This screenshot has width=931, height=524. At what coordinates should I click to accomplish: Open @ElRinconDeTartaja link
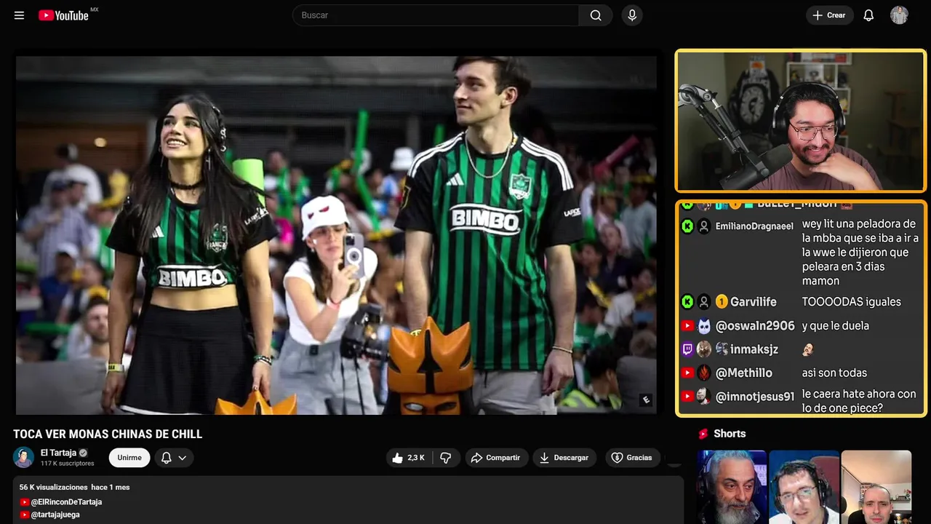coord(66,502)
